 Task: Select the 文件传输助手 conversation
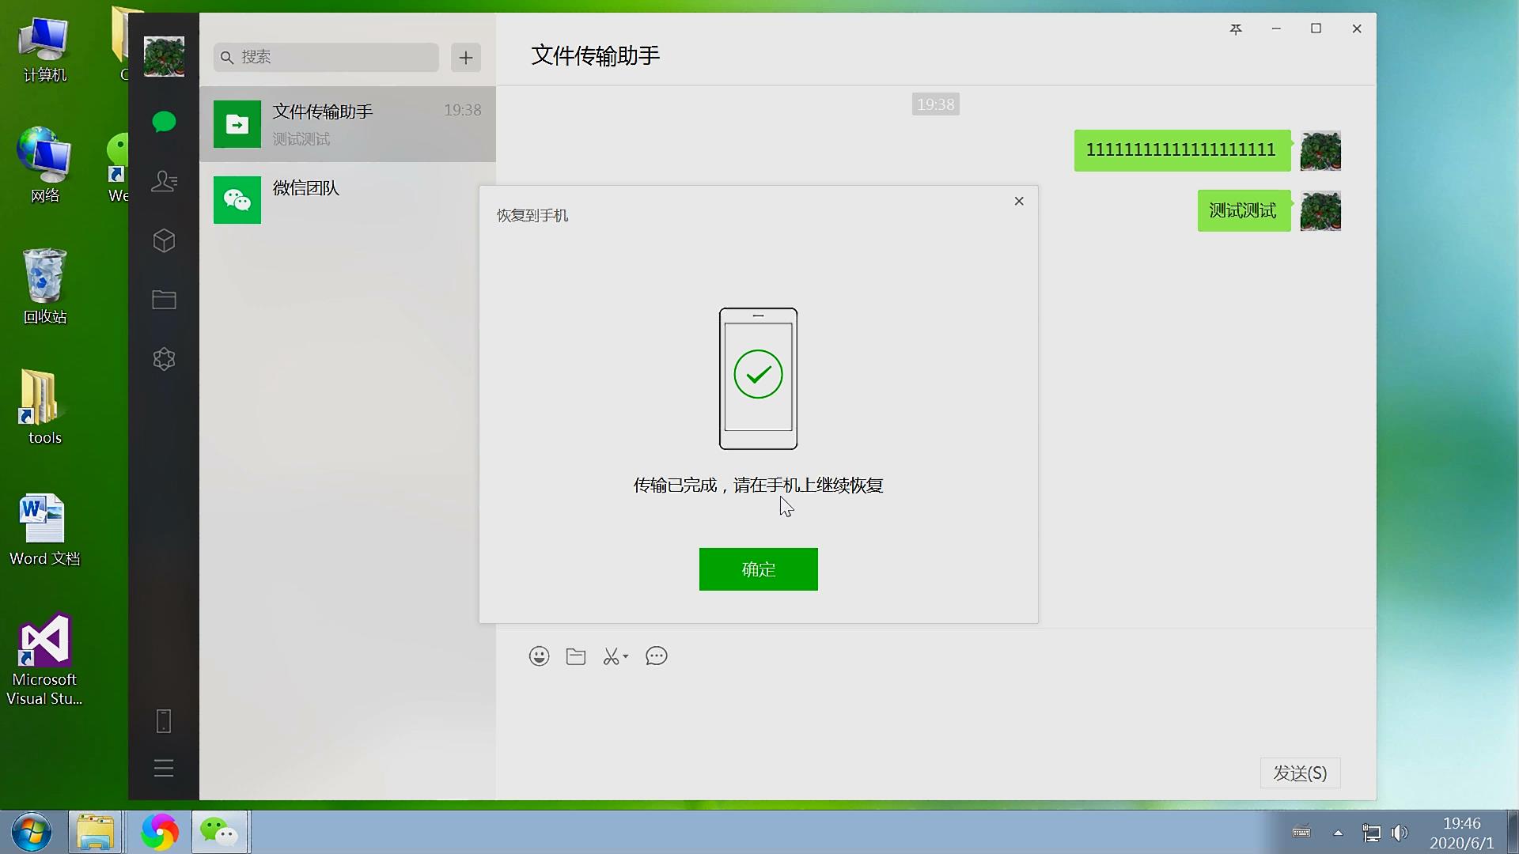click(348, 123)
